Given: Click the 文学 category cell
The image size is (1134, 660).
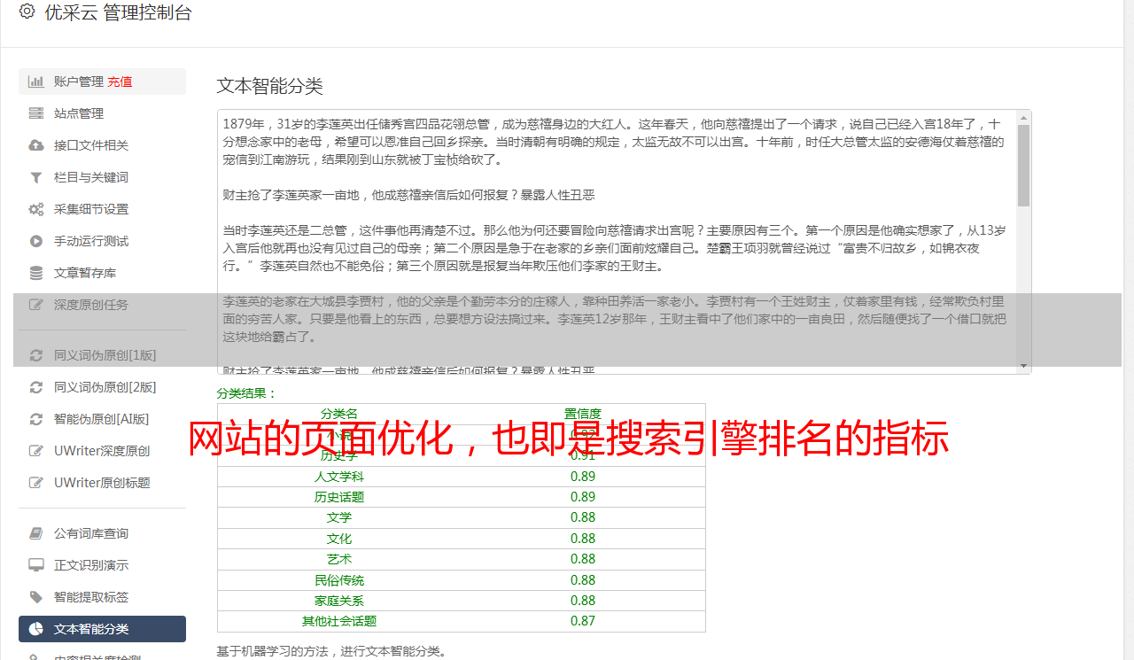Looking at the screenshot, I should tap(339, 517).
